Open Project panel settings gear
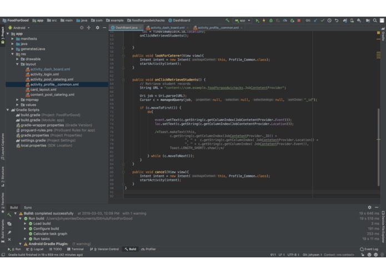Screen dimensions: 386x274 pos(98,28)
